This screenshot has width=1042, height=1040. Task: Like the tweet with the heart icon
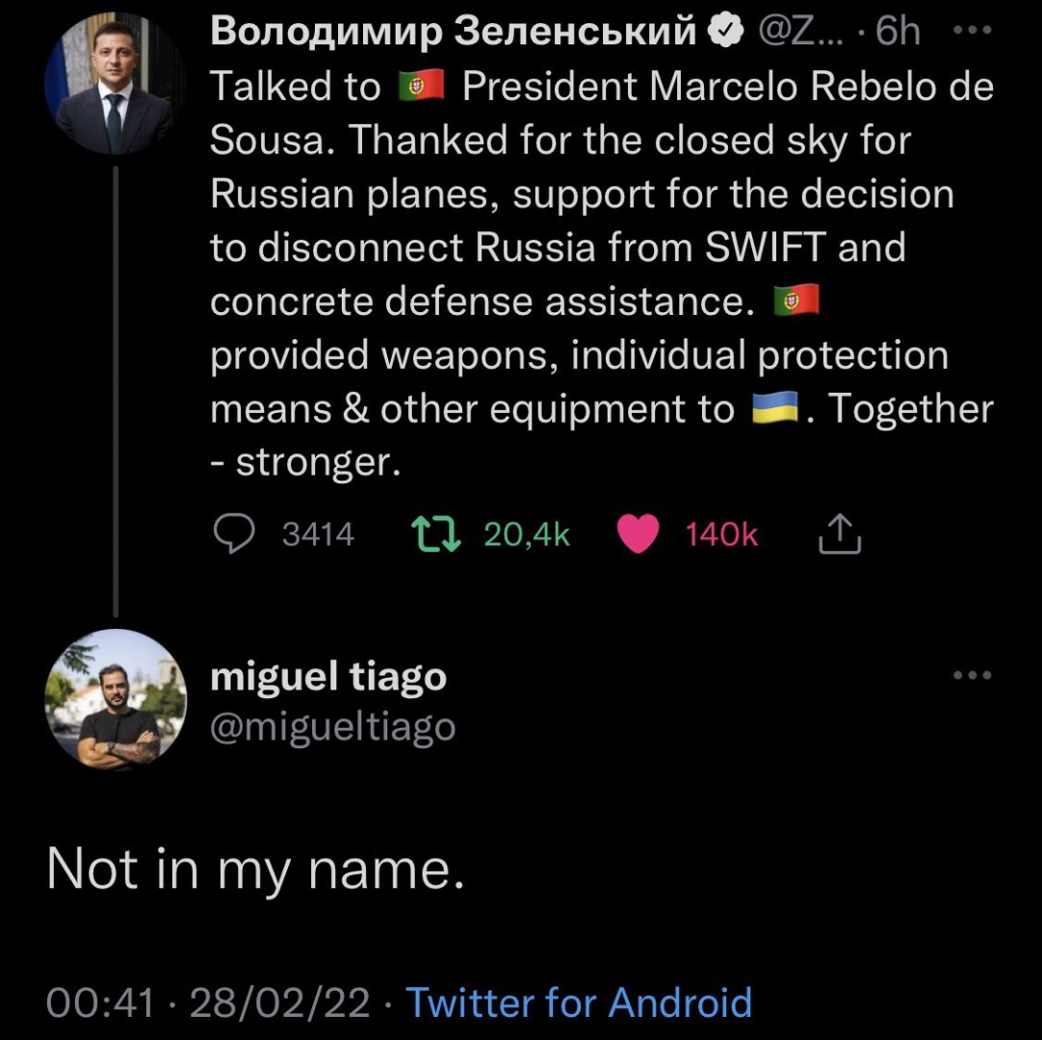pos(637,534)
